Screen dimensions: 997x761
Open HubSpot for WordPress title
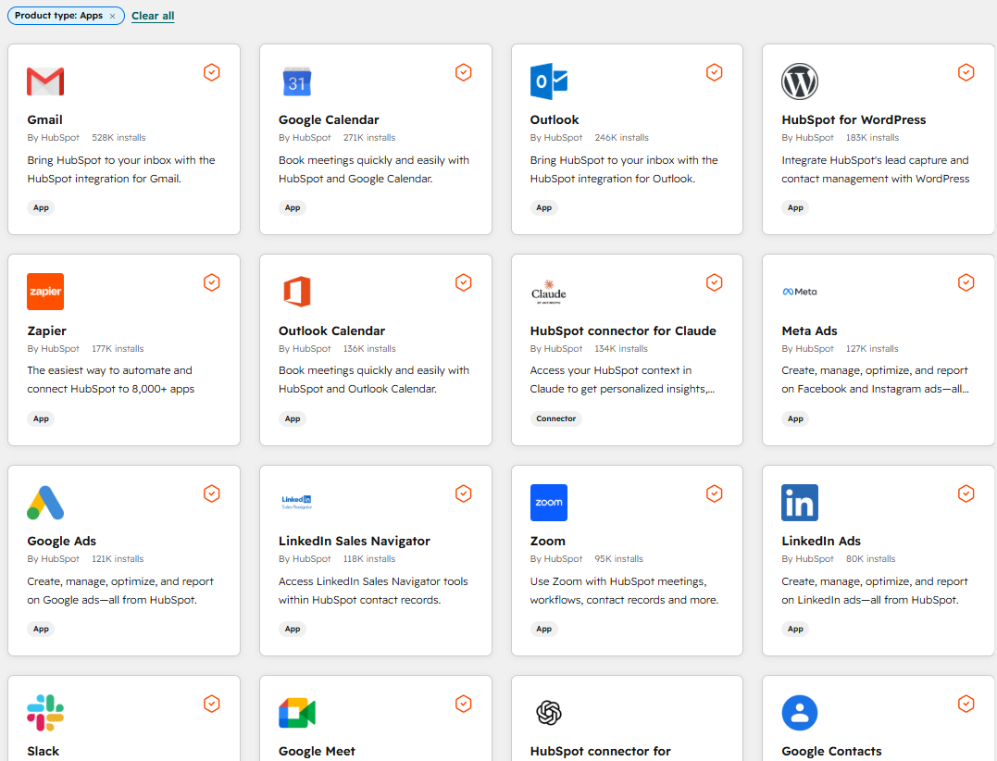point(854,119)
